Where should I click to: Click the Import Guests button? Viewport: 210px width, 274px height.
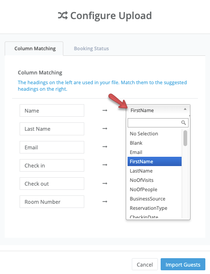pyautogui.click(x=183, y=264)
